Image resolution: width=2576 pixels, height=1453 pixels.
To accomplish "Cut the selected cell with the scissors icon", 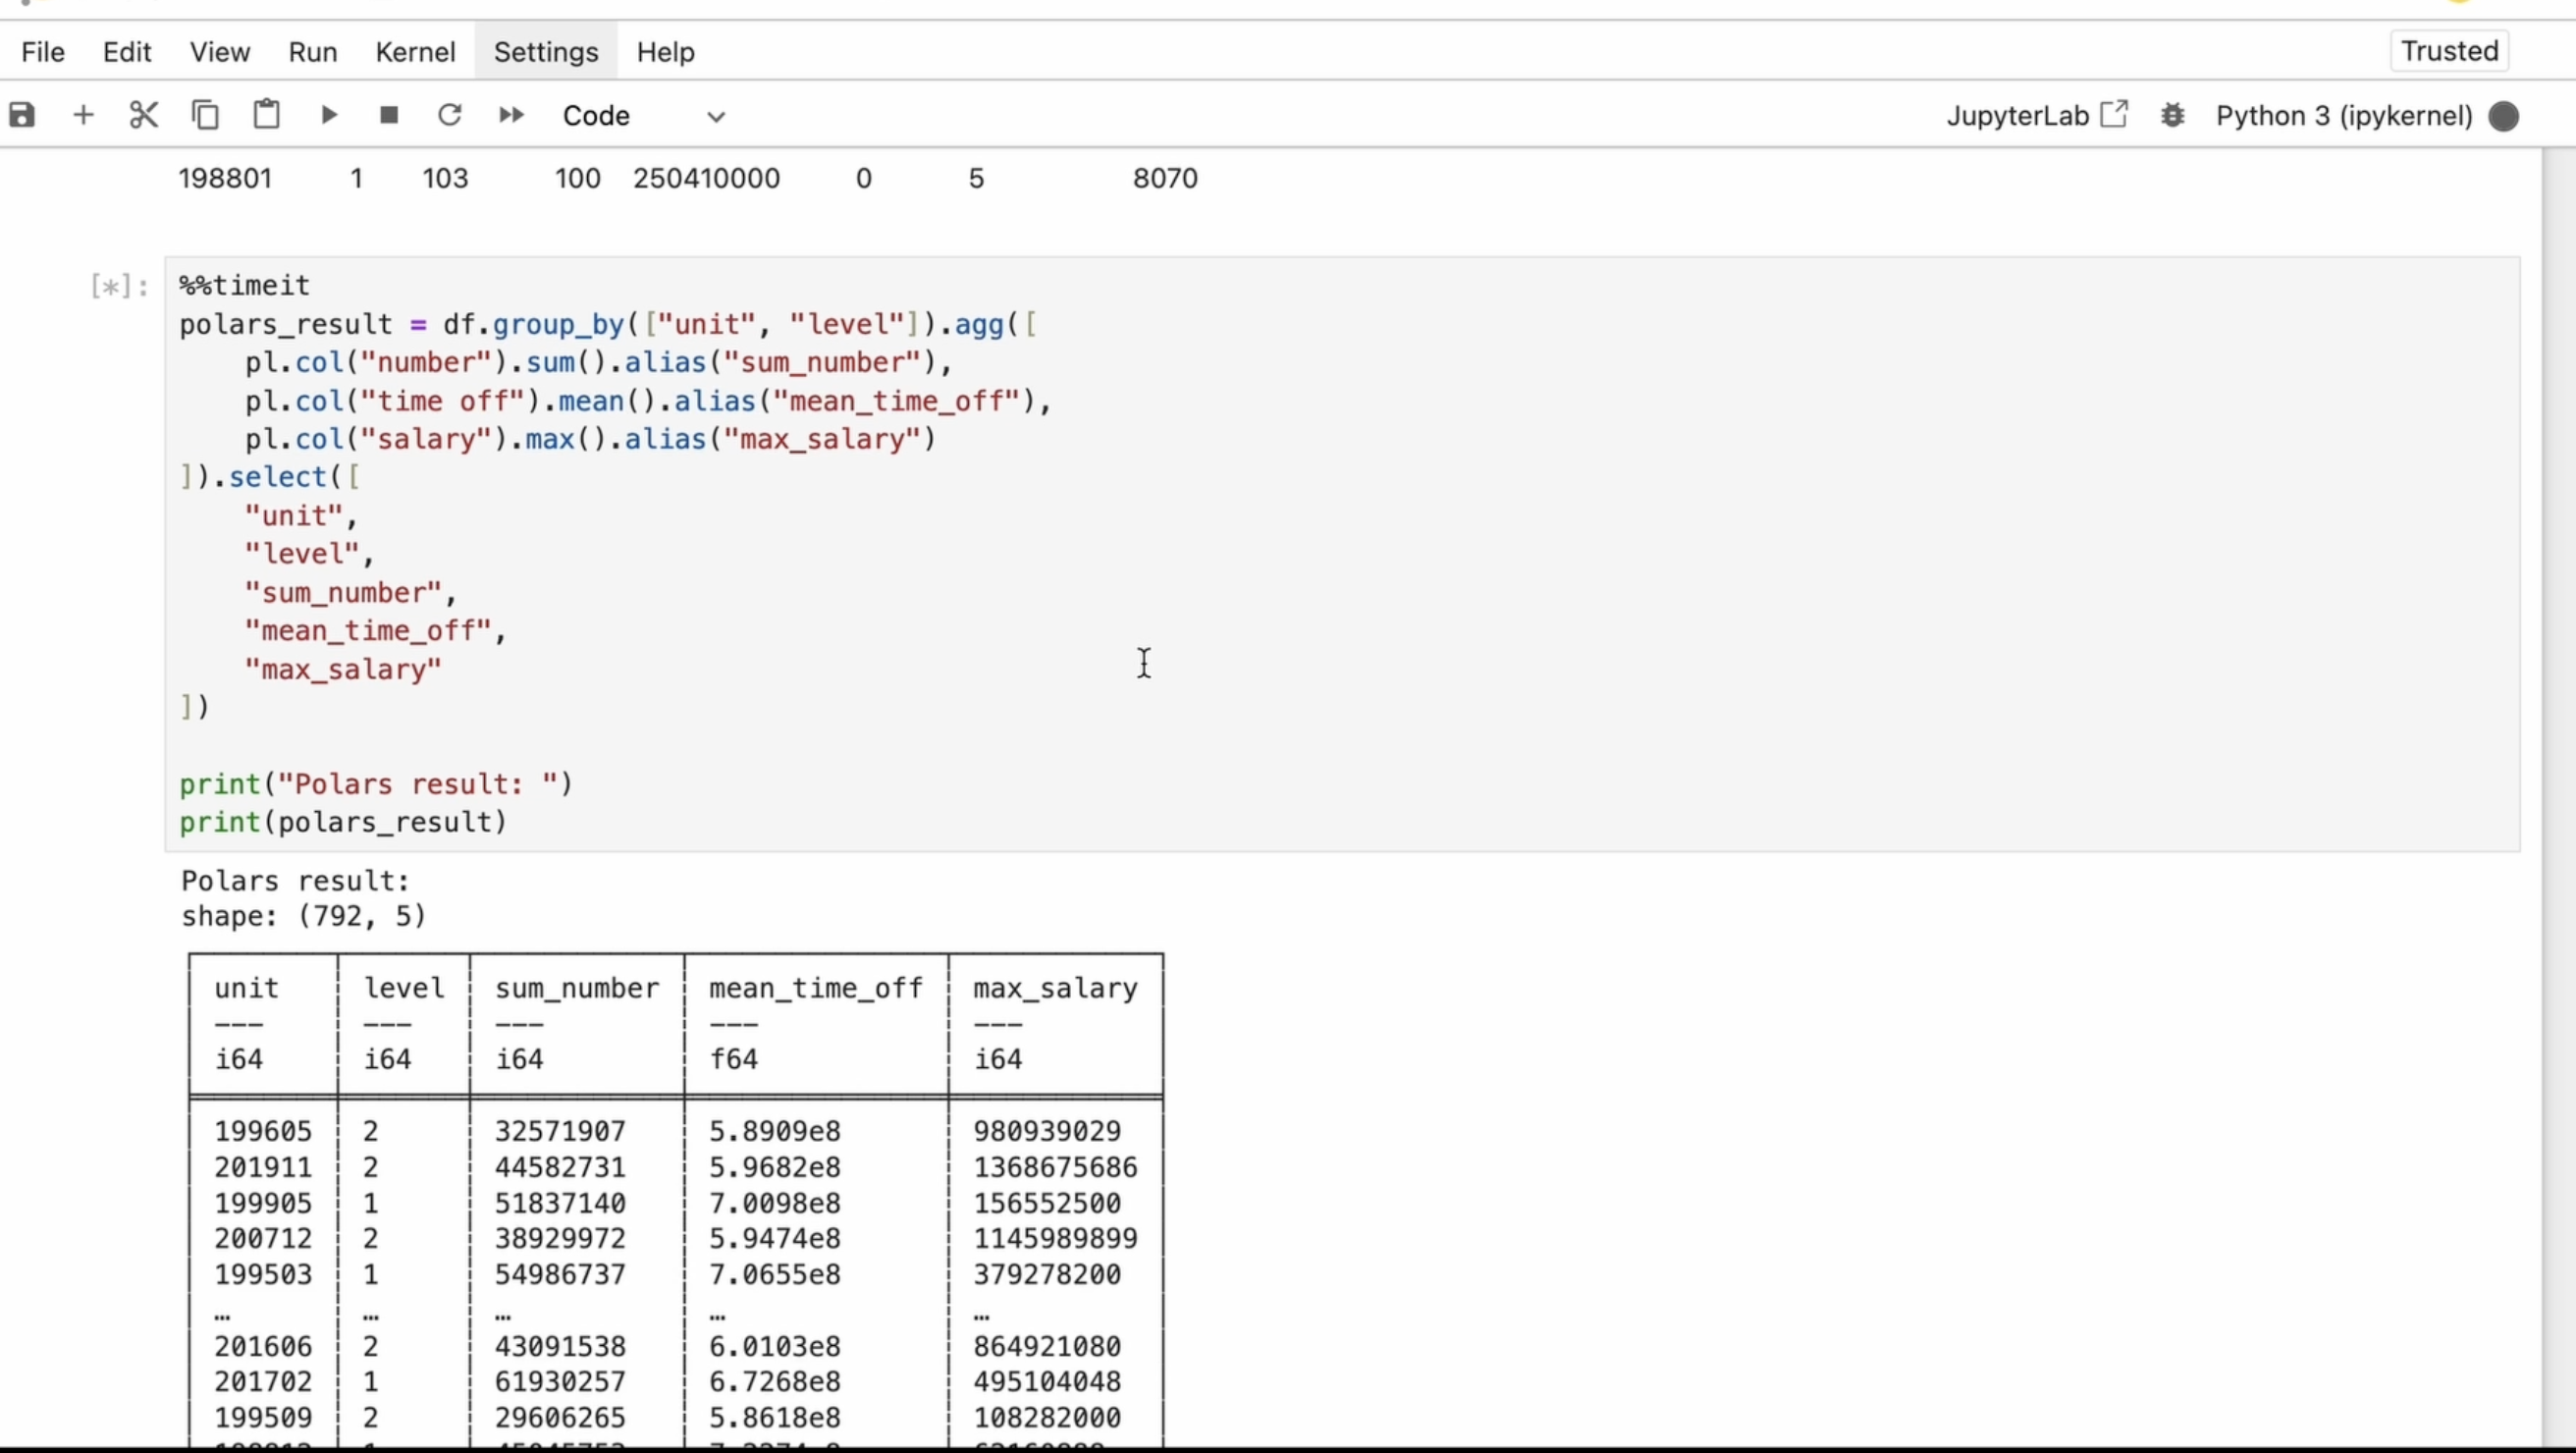I will click(144, 115).
